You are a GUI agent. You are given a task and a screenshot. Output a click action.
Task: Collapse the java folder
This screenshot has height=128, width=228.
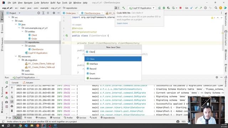[16, 25]
